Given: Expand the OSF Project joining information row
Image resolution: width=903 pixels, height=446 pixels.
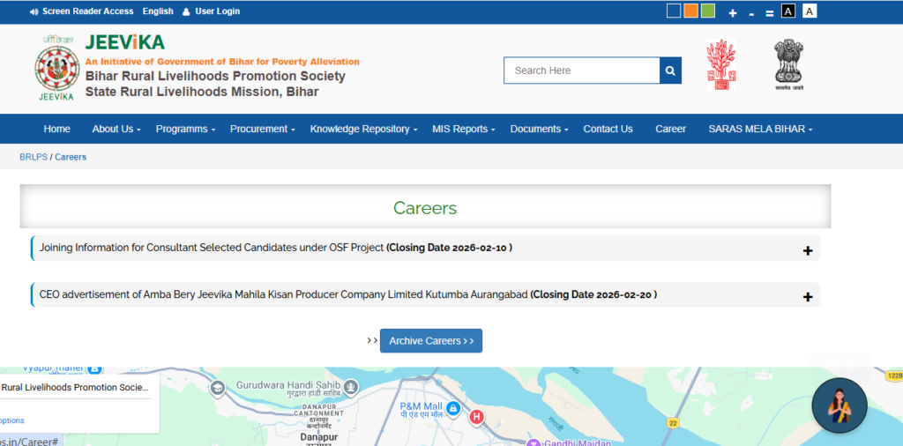Looking at the screenshot, I should pyautogui.click(x=426, y=248).
